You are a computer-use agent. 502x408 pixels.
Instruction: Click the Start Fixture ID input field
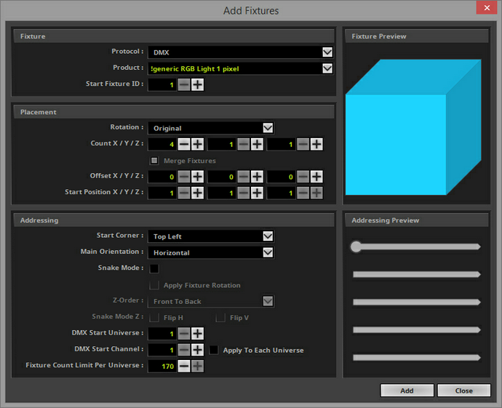pyautogui.click(x=162, y=85)
